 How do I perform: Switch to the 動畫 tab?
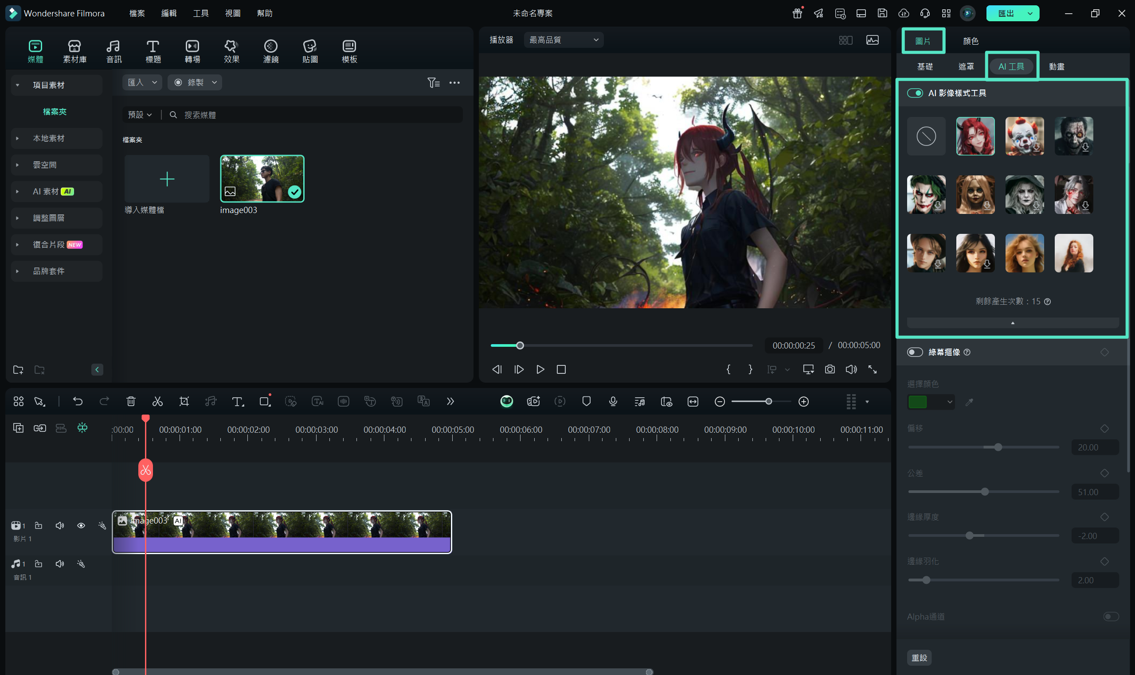[x=1056, y=66]
